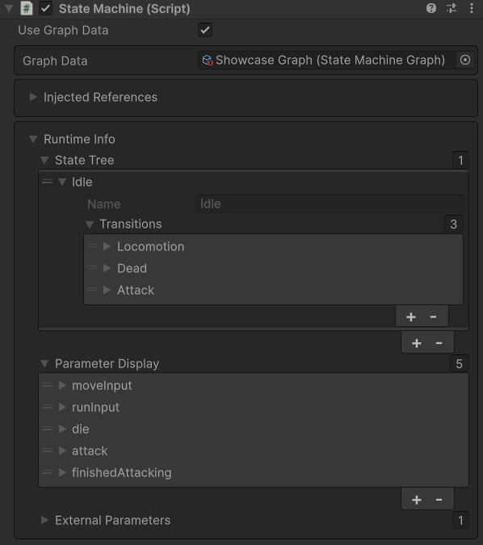Click the Parameter Display size field
This screenshot has width=483, height=545.
[x=459, y=363]
